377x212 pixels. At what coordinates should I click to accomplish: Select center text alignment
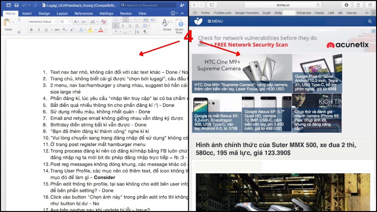coord(123,26)
